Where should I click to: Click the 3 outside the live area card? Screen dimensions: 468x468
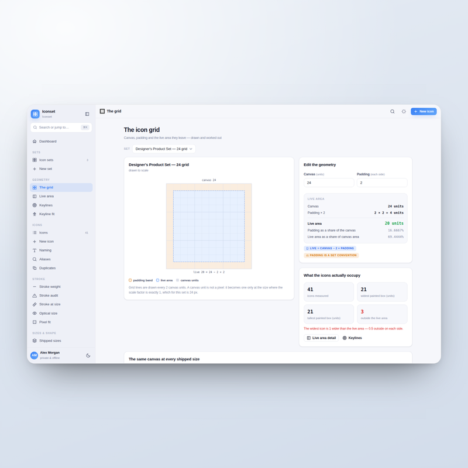(382, 314)
